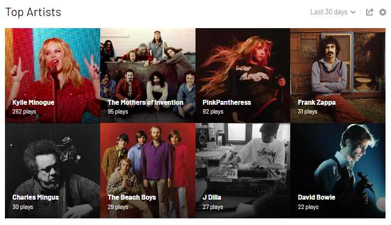Open the David Bowie artist name link

[317, 197]
